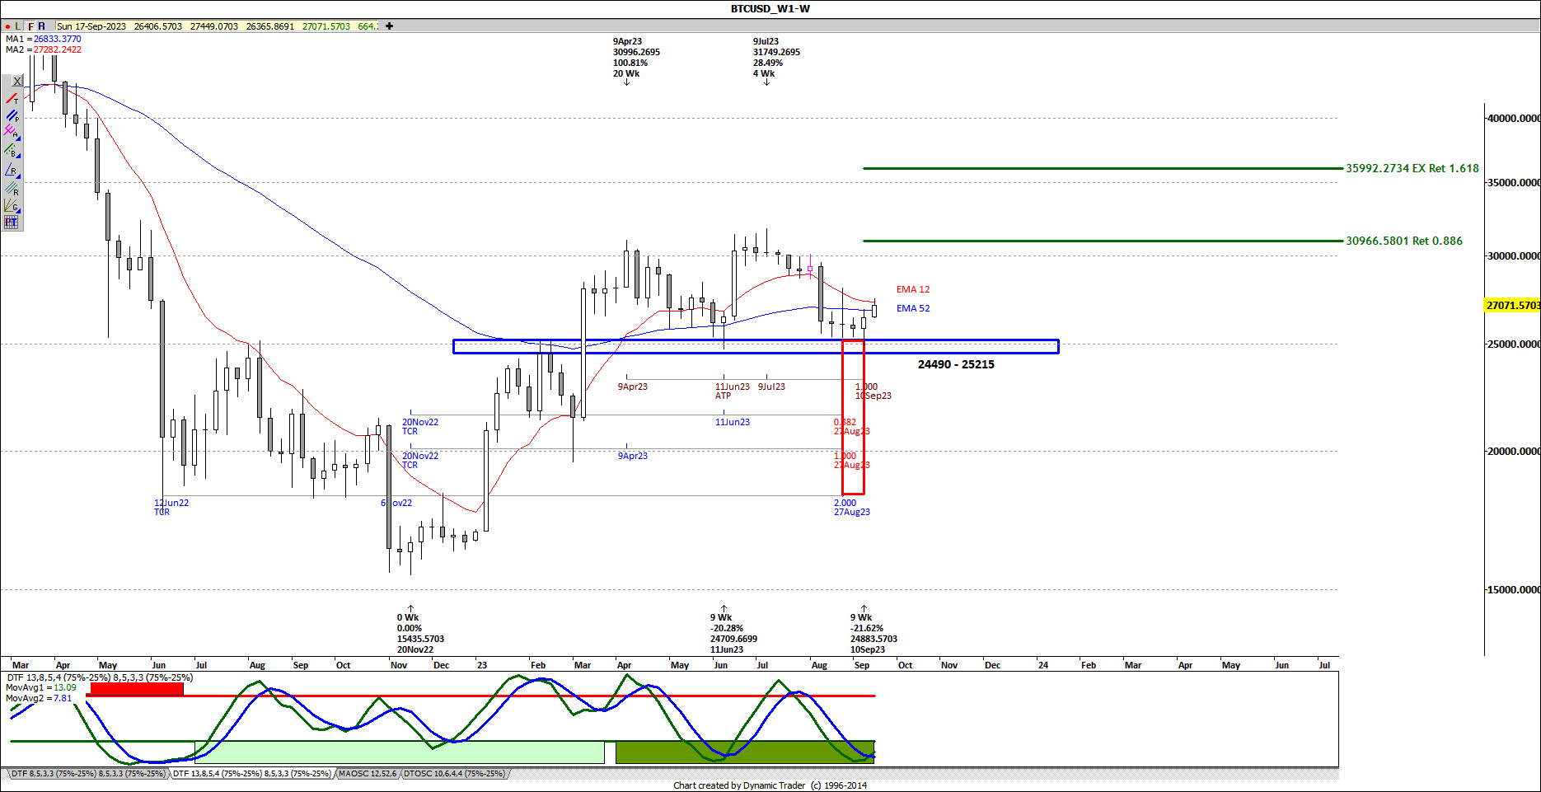This screenshot has width=1541, height=792.
Task: Expand the Gann tool options triangle
Action: [x=19, y=212]
